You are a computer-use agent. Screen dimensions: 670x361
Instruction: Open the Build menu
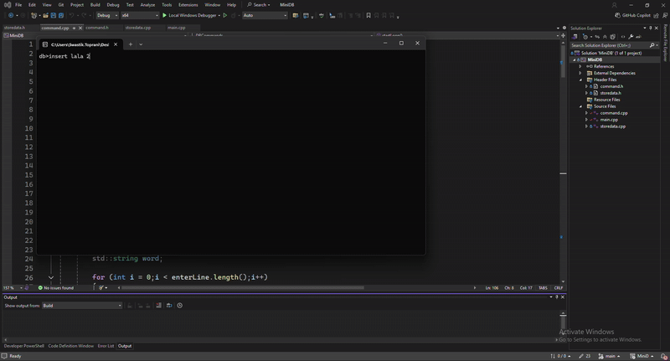[x=95, y=5]
